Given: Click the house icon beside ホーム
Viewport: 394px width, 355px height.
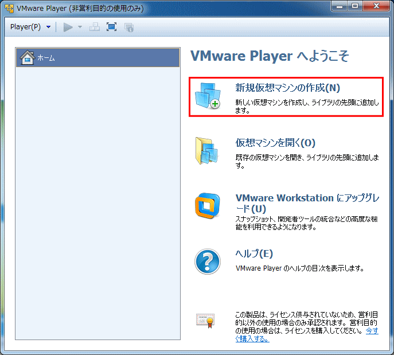Looking at the screenshot, I should tap(28, 57).
